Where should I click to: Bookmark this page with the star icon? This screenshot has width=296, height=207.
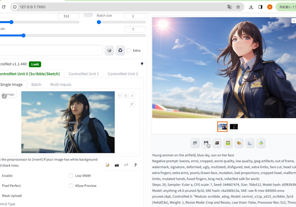[x=238, y=7]
